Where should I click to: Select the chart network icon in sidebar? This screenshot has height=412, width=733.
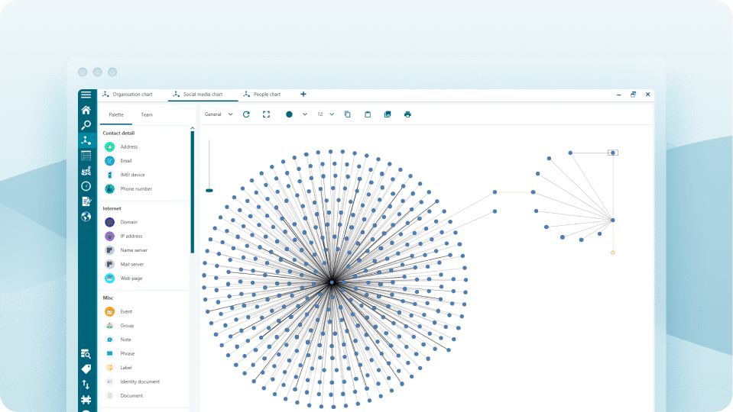pos(86,140)
